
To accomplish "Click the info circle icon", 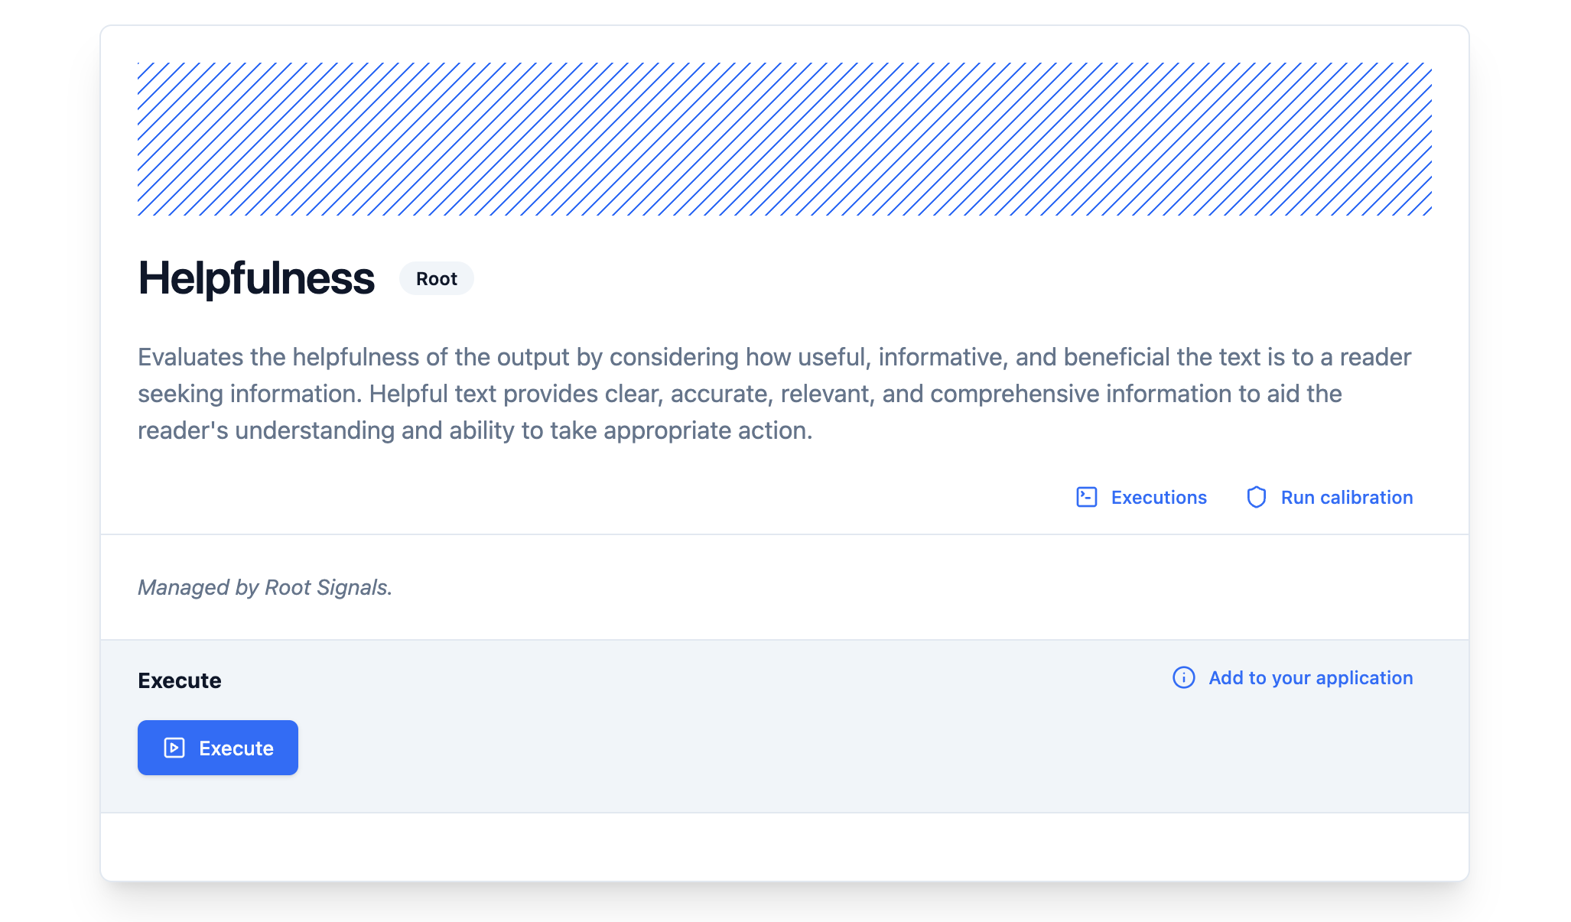I will click(x=1183, y=678).
